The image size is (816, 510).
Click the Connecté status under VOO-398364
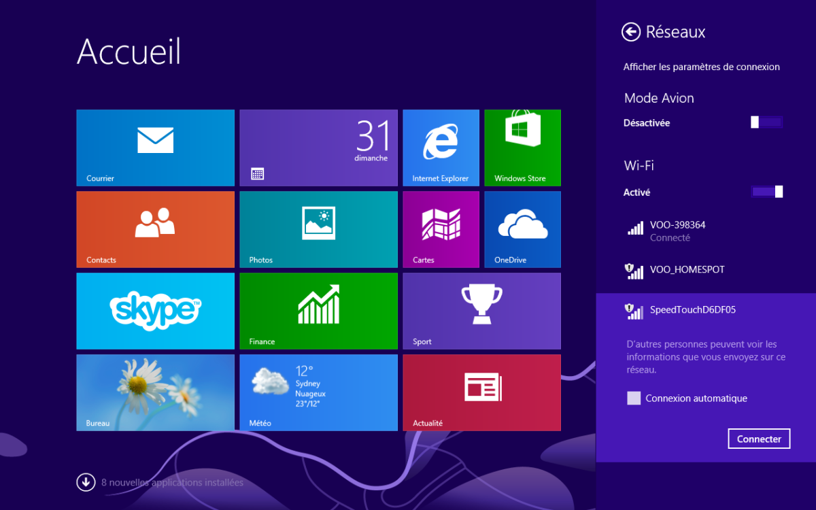click(670, 238)
